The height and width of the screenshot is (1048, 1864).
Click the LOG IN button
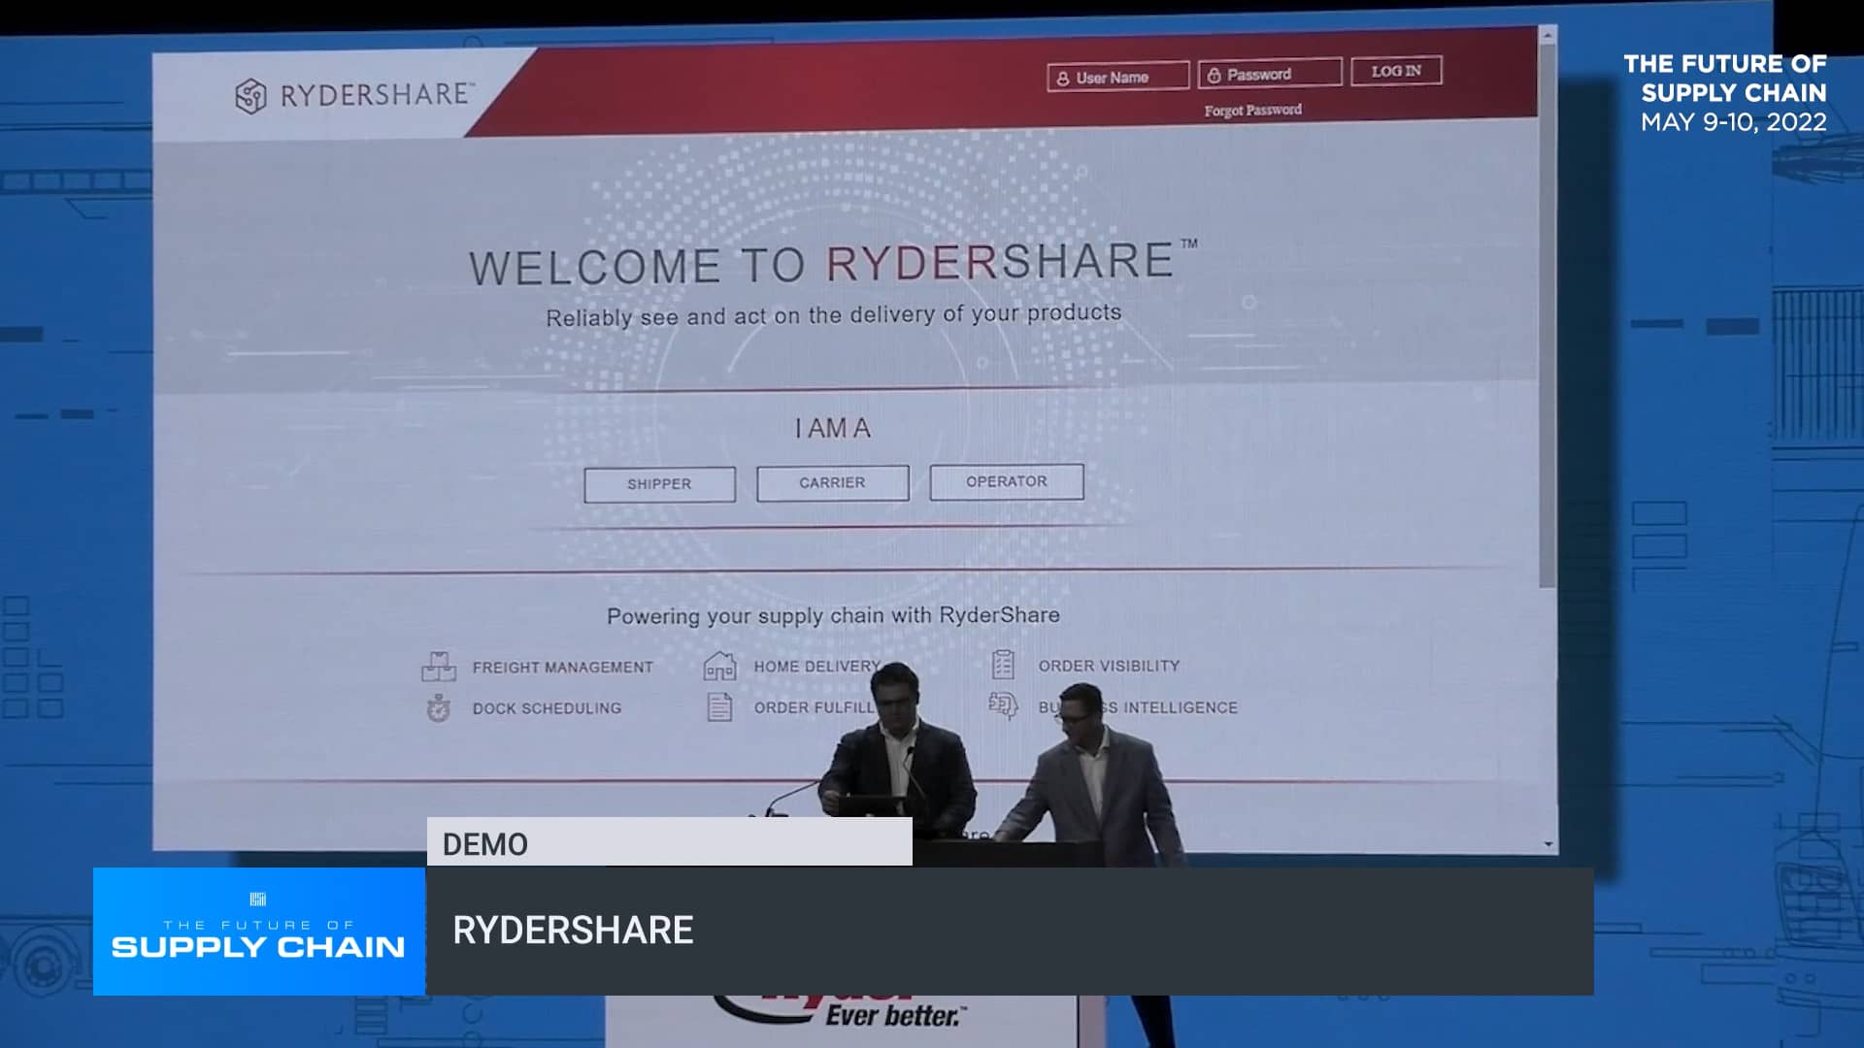pos(1396,71)
